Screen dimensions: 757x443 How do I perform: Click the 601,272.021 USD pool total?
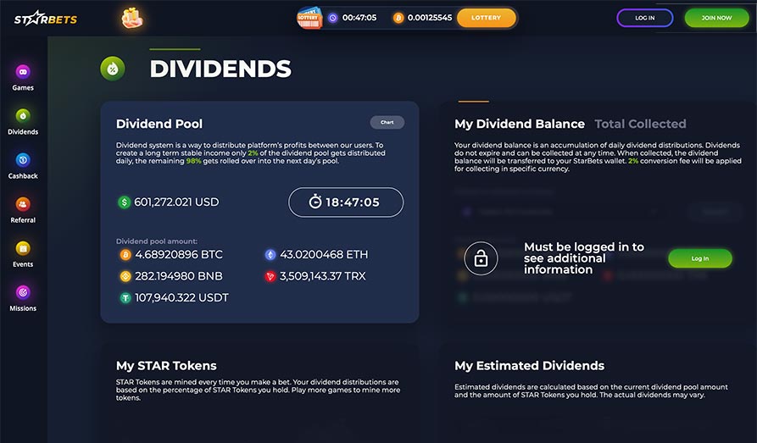168,202
